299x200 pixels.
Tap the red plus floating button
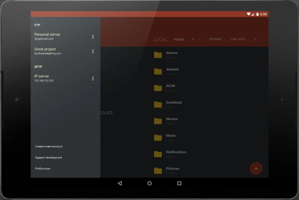click(256, 169)
